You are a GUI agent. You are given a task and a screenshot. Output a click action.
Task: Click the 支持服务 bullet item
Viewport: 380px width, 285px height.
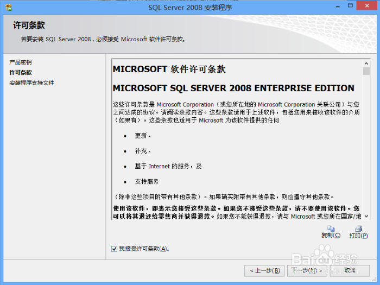[x=147, y=181]
